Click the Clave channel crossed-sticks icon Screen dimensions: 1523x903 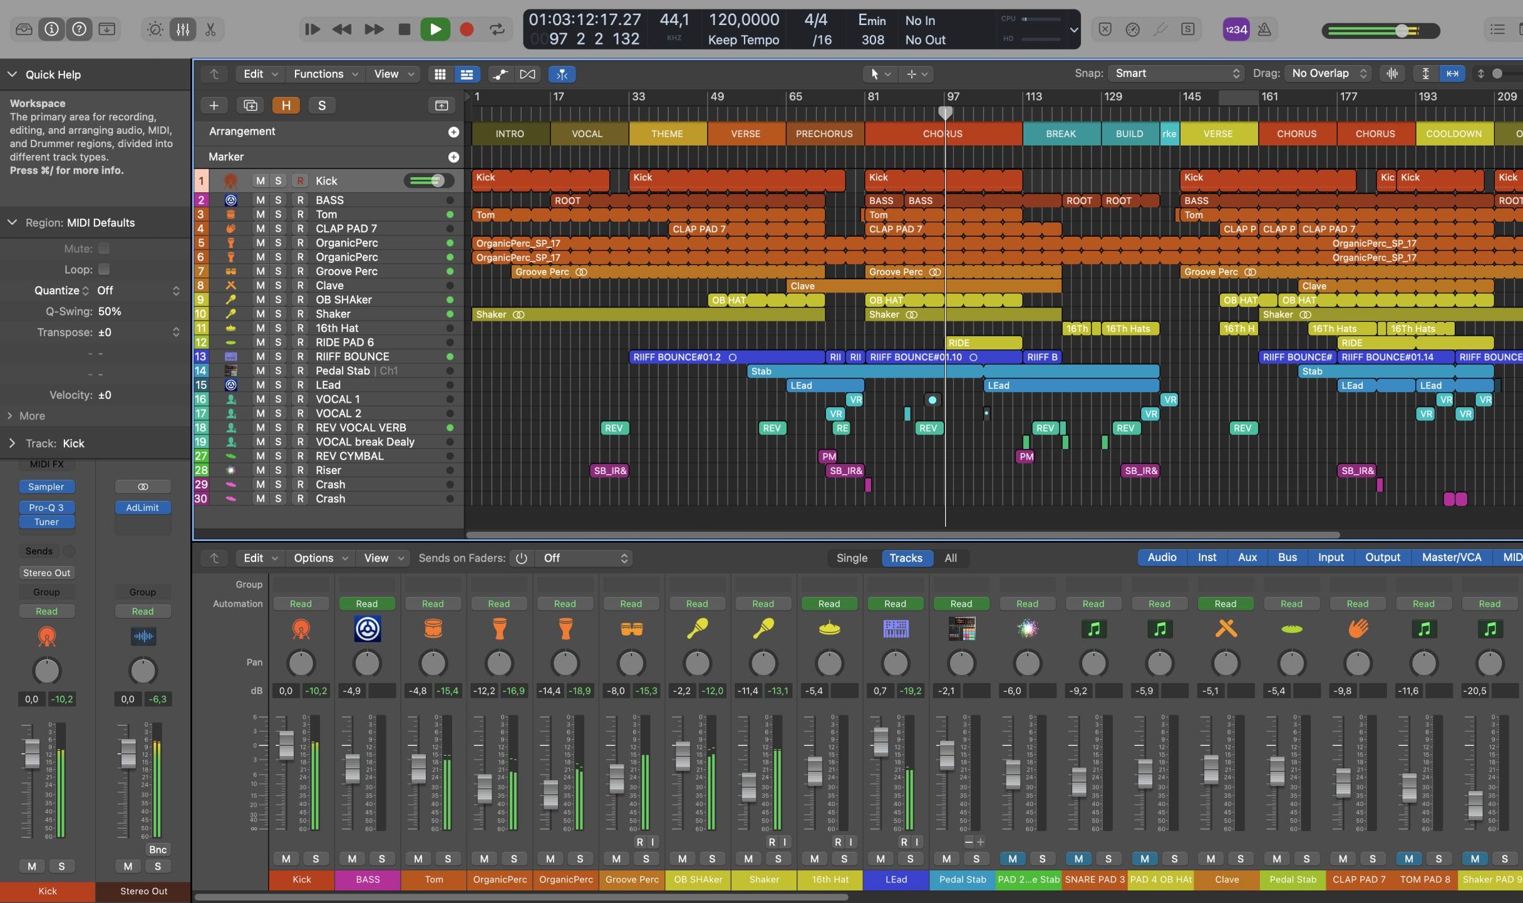coord(1226,628)
